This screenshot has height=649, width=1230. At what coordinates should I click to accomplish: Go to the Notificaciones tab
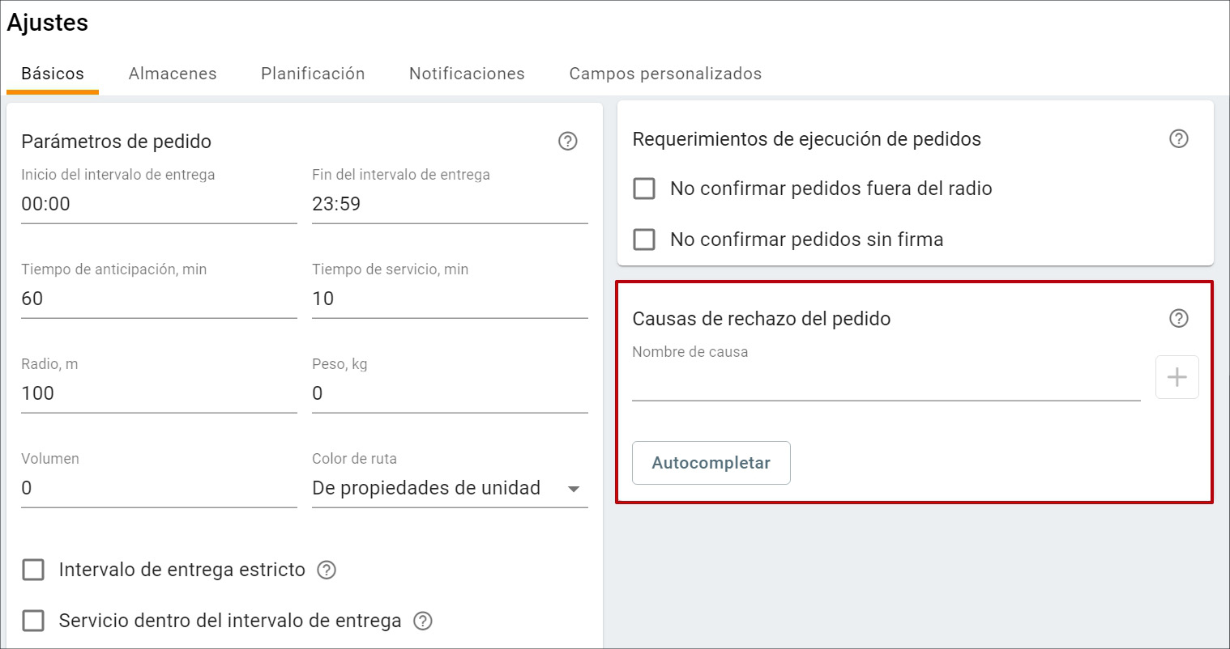467,74
